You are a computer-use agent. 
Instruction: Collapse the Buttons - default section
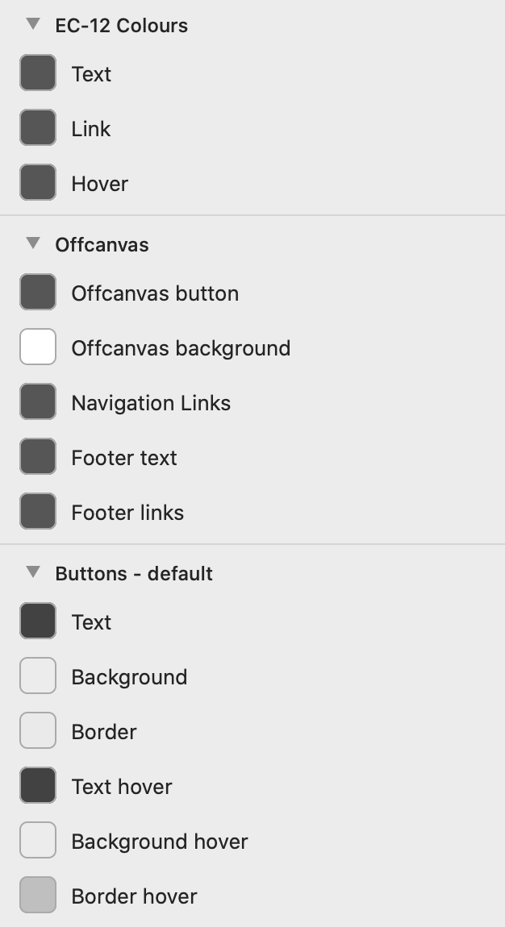pos(33,572)
